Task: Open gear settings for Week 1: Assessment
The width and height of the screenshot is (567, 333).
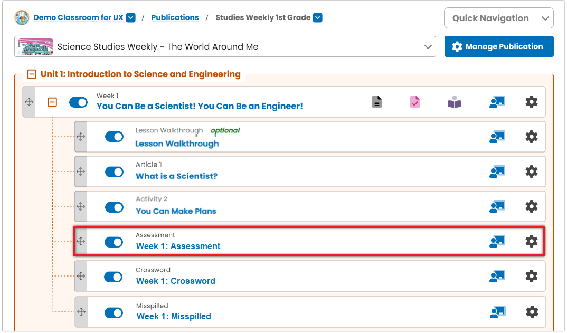Action: click(531, 241)
